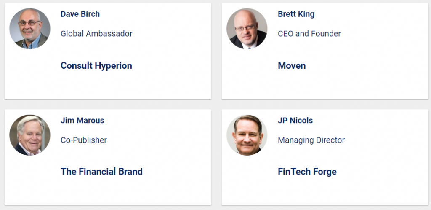Click JP Nicols's profile photo
Image resolution: width=431 pixels, height=210 pixels.
pyautogui.click(x=247, y=135)
